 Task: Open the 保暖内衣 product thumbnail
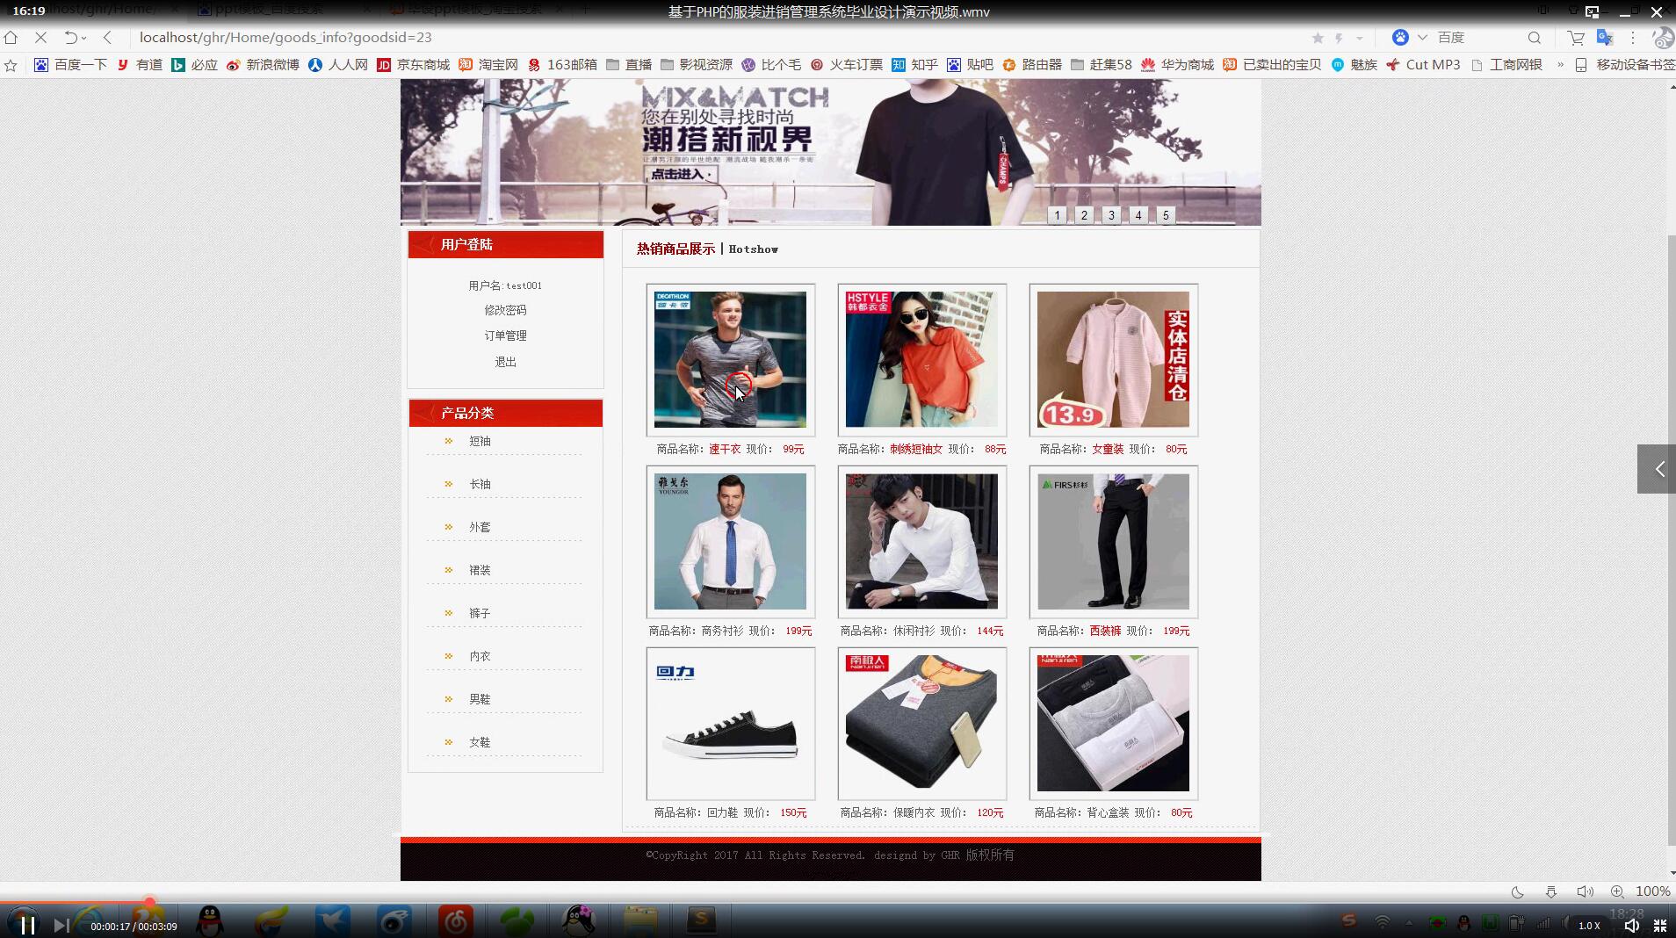coord(922,724)
